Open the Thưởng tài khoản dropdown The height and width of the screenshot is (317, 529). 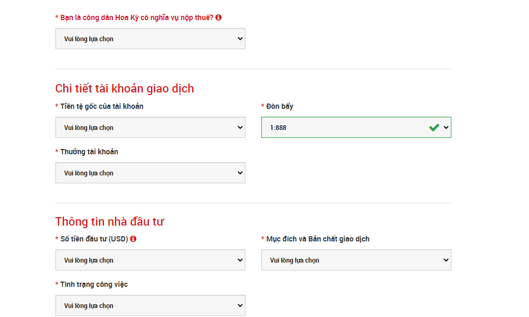click(x=150, y=173)
